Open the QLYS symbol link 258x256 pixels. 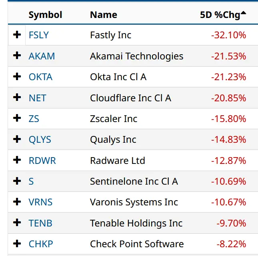(x=40, y=140)
